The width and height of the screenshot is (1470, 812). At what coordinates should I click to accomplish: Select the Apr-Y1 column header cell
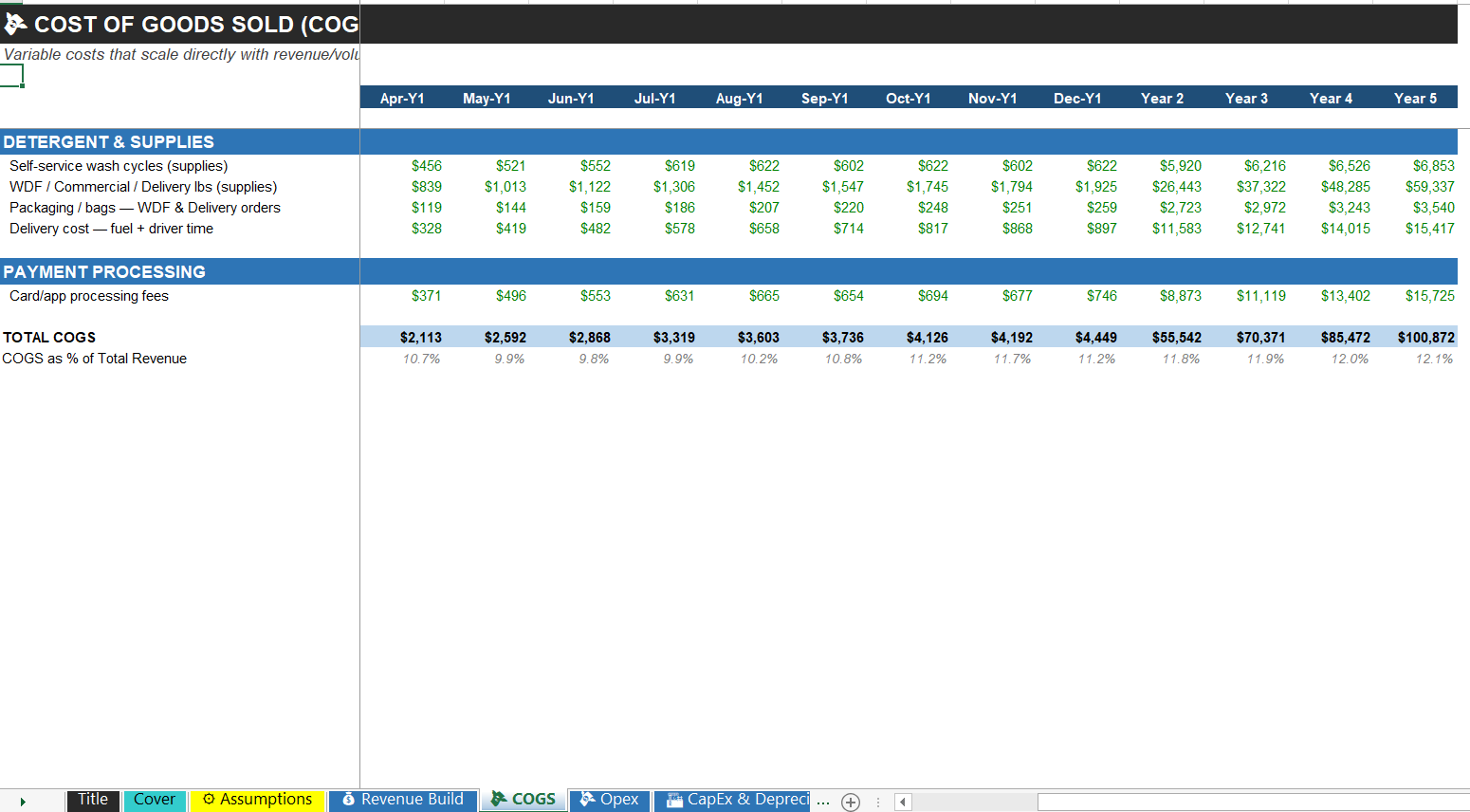tap(402, 98)
